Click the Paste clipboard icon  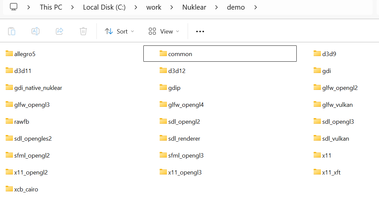click(x=12, y=31)
